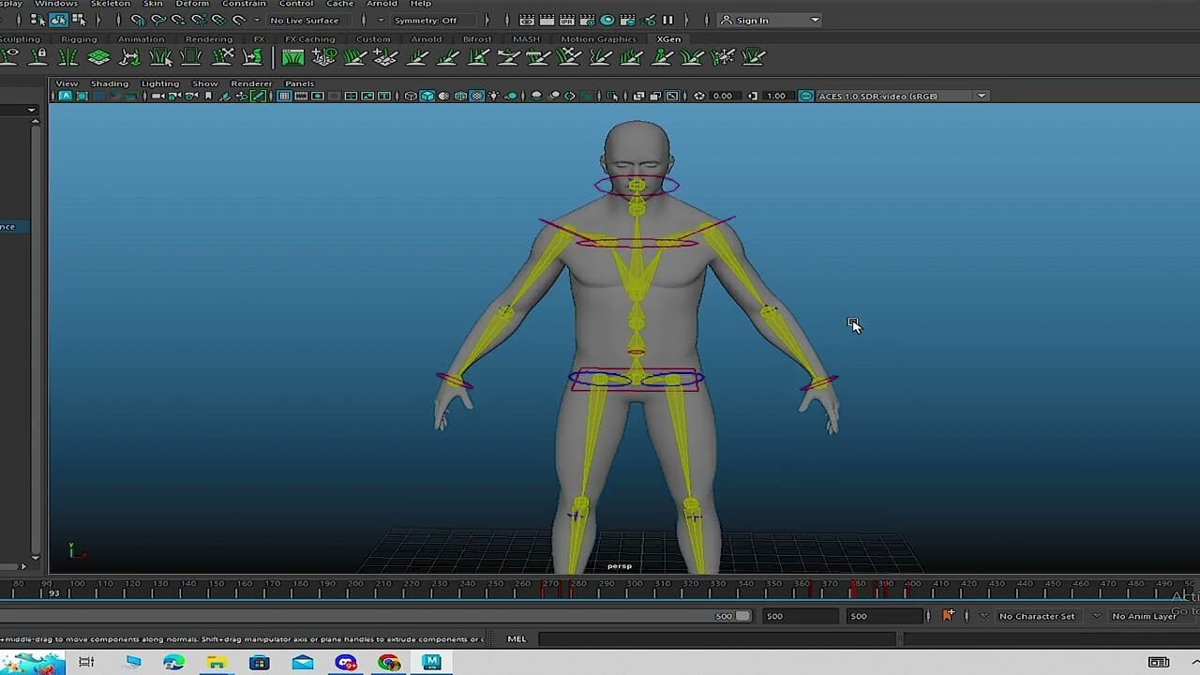Switch to the Rigging shelf tab
Image resolution: width=1200 pixels, height=675 pixels.
click(79, 38)
